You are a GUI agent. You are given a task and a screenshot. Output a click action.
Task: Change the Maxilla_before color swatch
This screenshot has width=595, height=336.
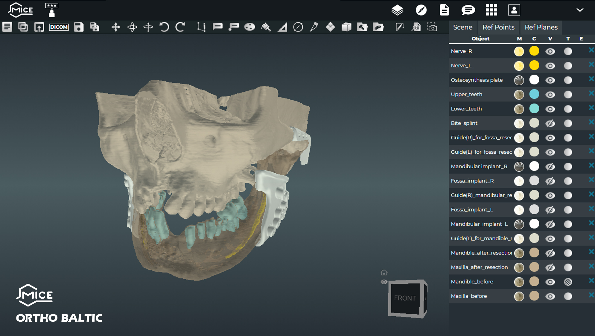534,296
